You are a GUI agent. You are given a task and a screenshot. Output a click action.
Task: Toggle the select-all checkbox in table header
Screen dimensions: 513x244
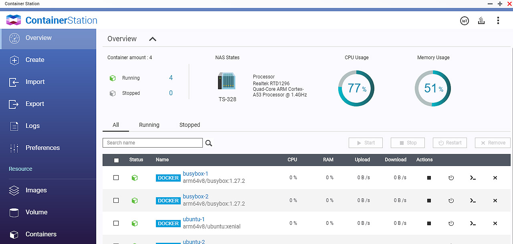[x=117, y=160]
